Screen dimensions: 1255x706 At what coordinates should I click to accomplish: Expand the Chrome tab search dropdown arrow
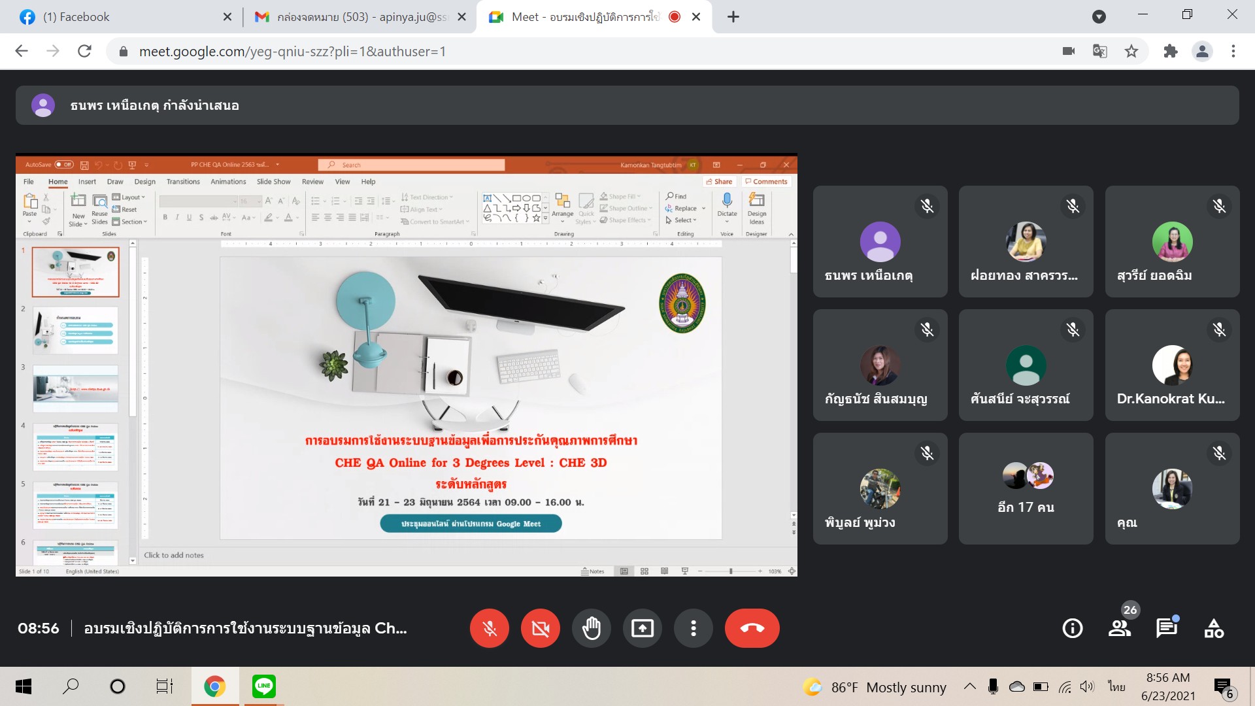pos(1099,16)
